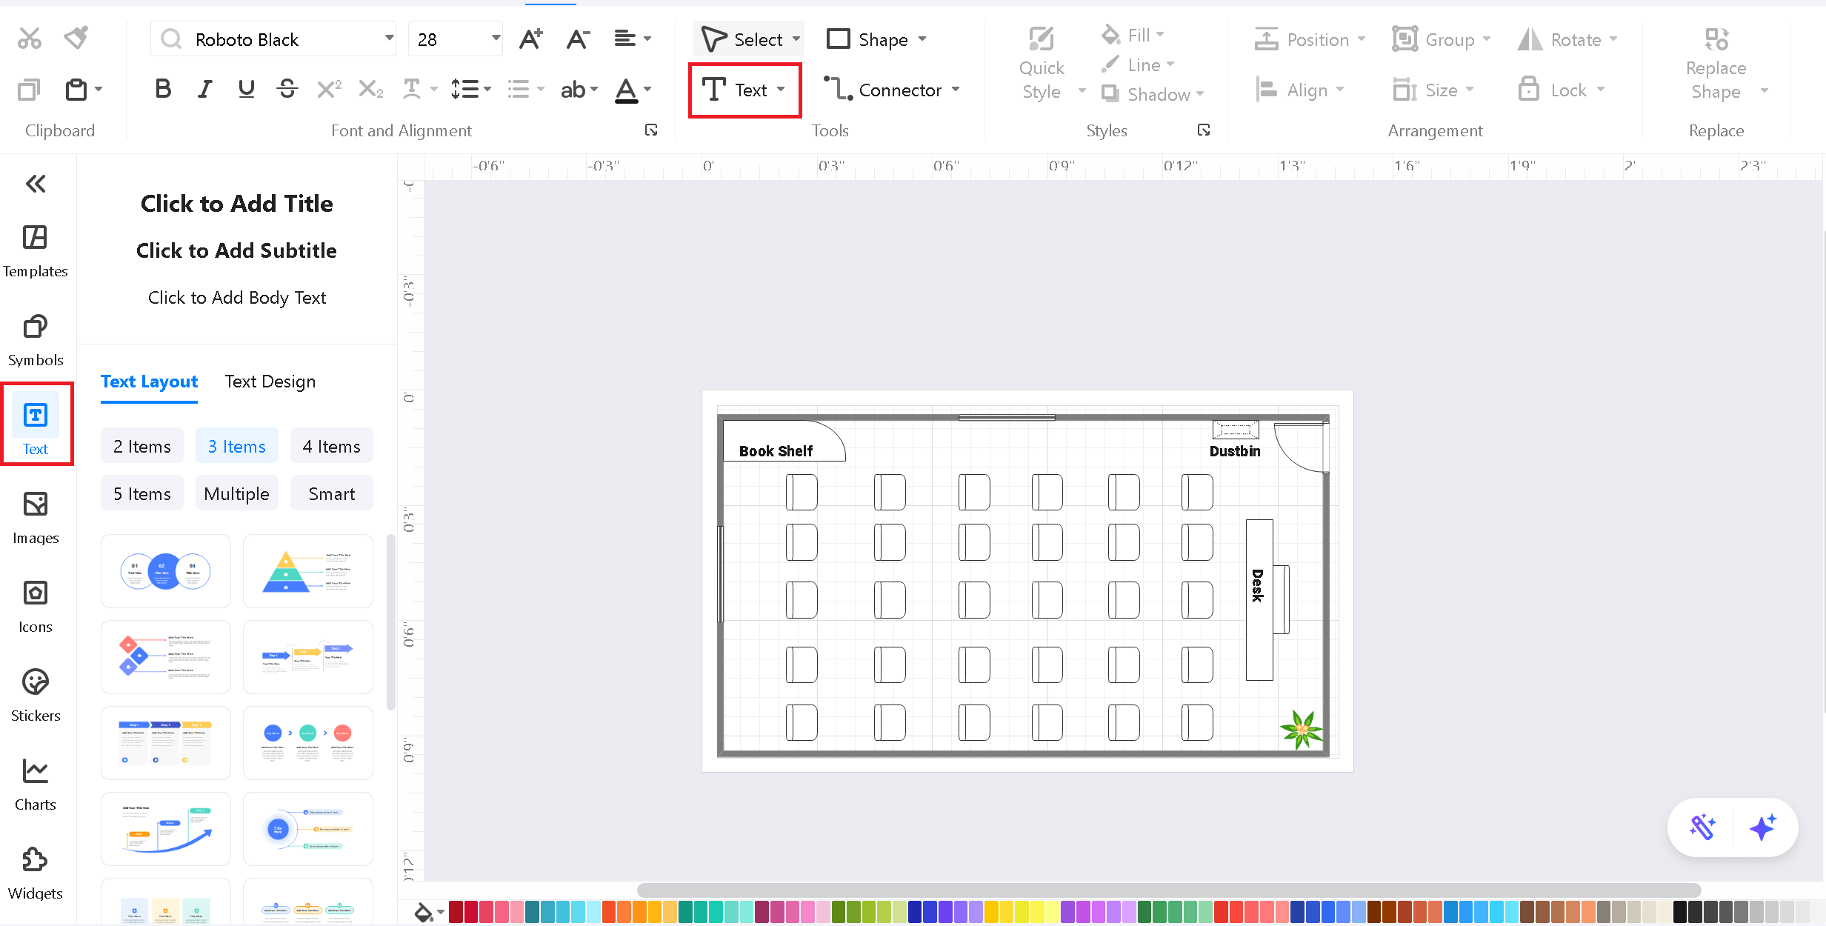Open the font name dropdown

coord(389,39)
